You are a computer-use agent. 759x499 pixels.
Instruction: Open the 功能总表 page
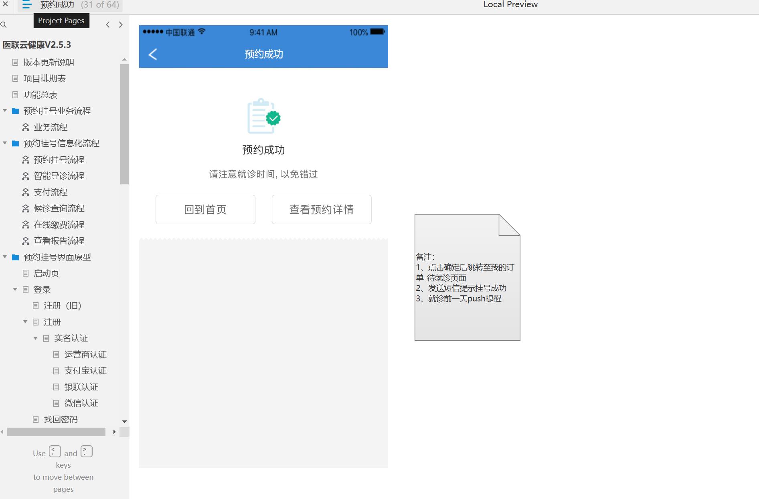(x=40, y=95)
